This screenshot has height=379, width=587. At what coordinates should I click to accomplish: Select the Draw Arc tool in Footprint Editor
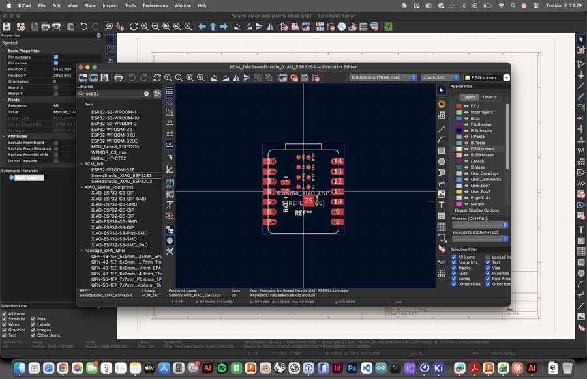click(x=442, y=140)
